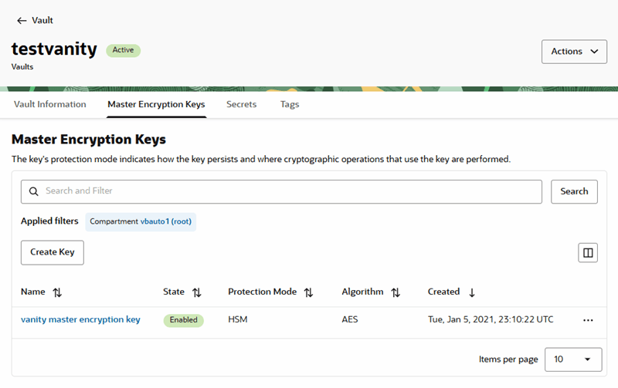The width and height of the screenshot is (618, 388).
Task: Sort by Protection Mode column arrows
Action: [x=308, y=292]
